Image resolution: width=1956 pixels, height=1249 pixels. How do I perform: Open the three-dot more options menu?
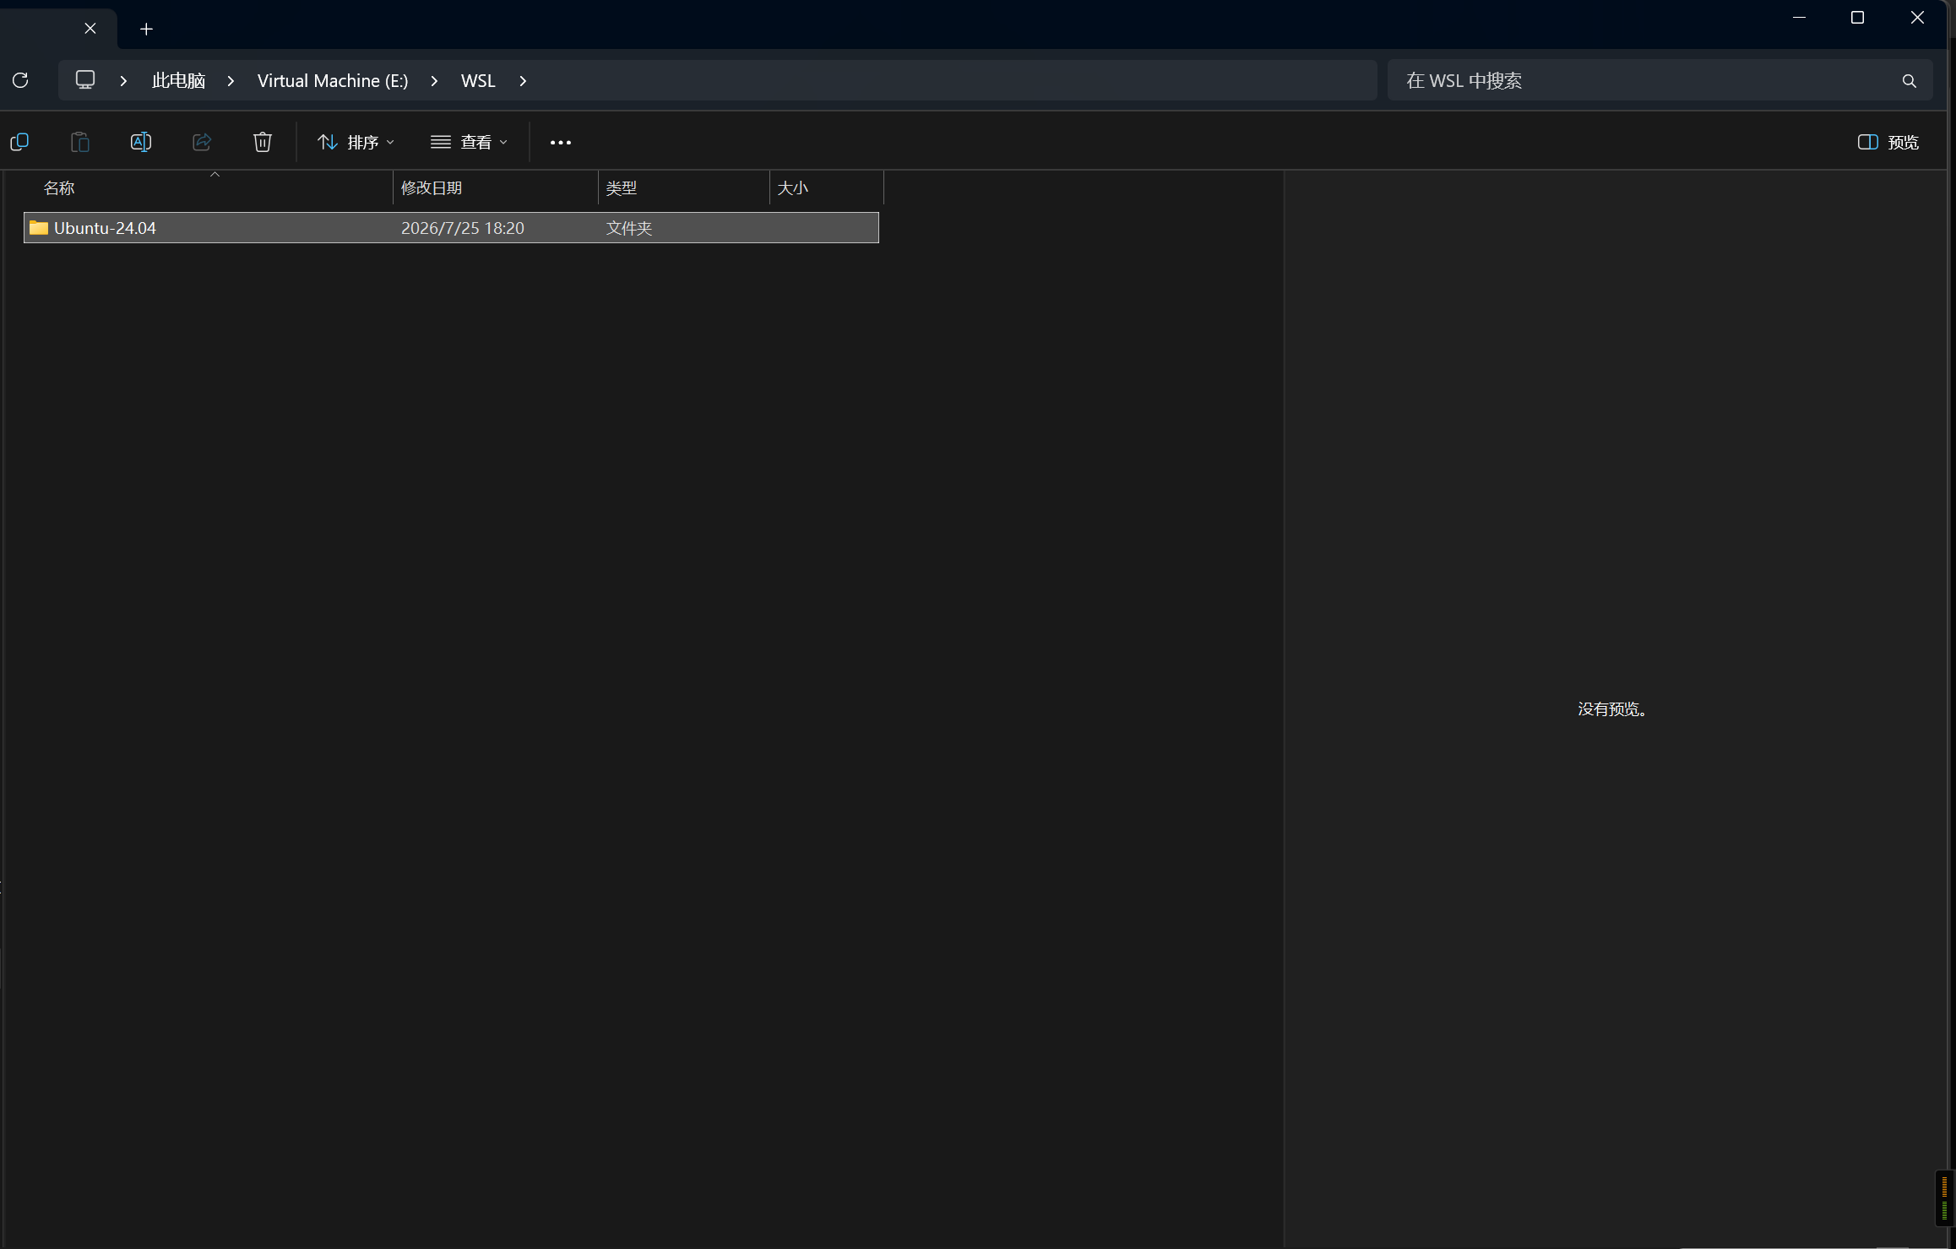561,143
